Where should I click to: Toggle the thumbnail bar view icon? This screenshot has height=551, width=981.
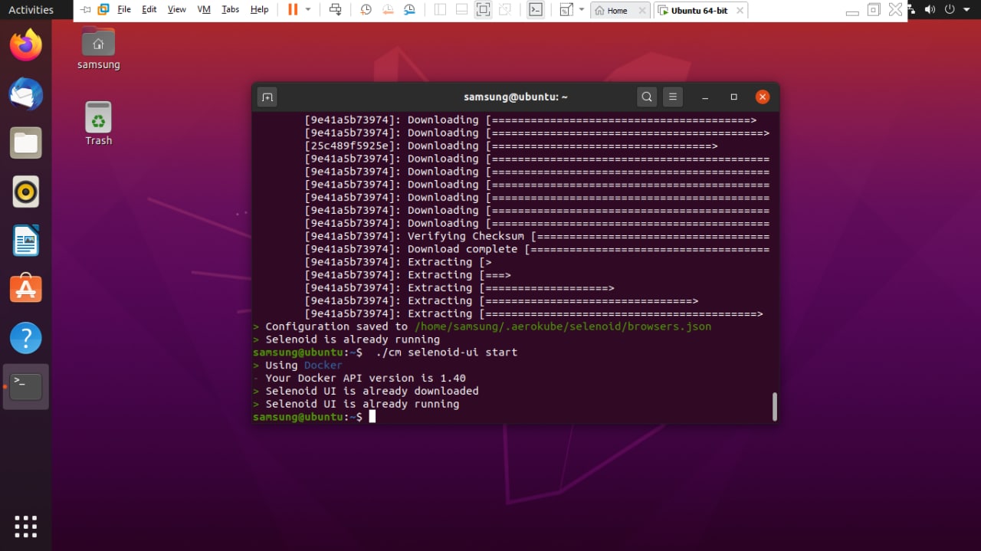[x=461, y=10]
